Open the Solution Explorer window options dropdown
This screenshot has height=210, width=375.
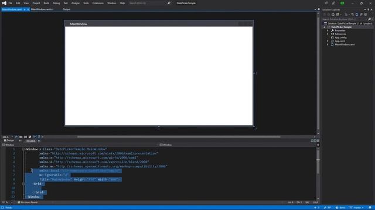point(365,10)
